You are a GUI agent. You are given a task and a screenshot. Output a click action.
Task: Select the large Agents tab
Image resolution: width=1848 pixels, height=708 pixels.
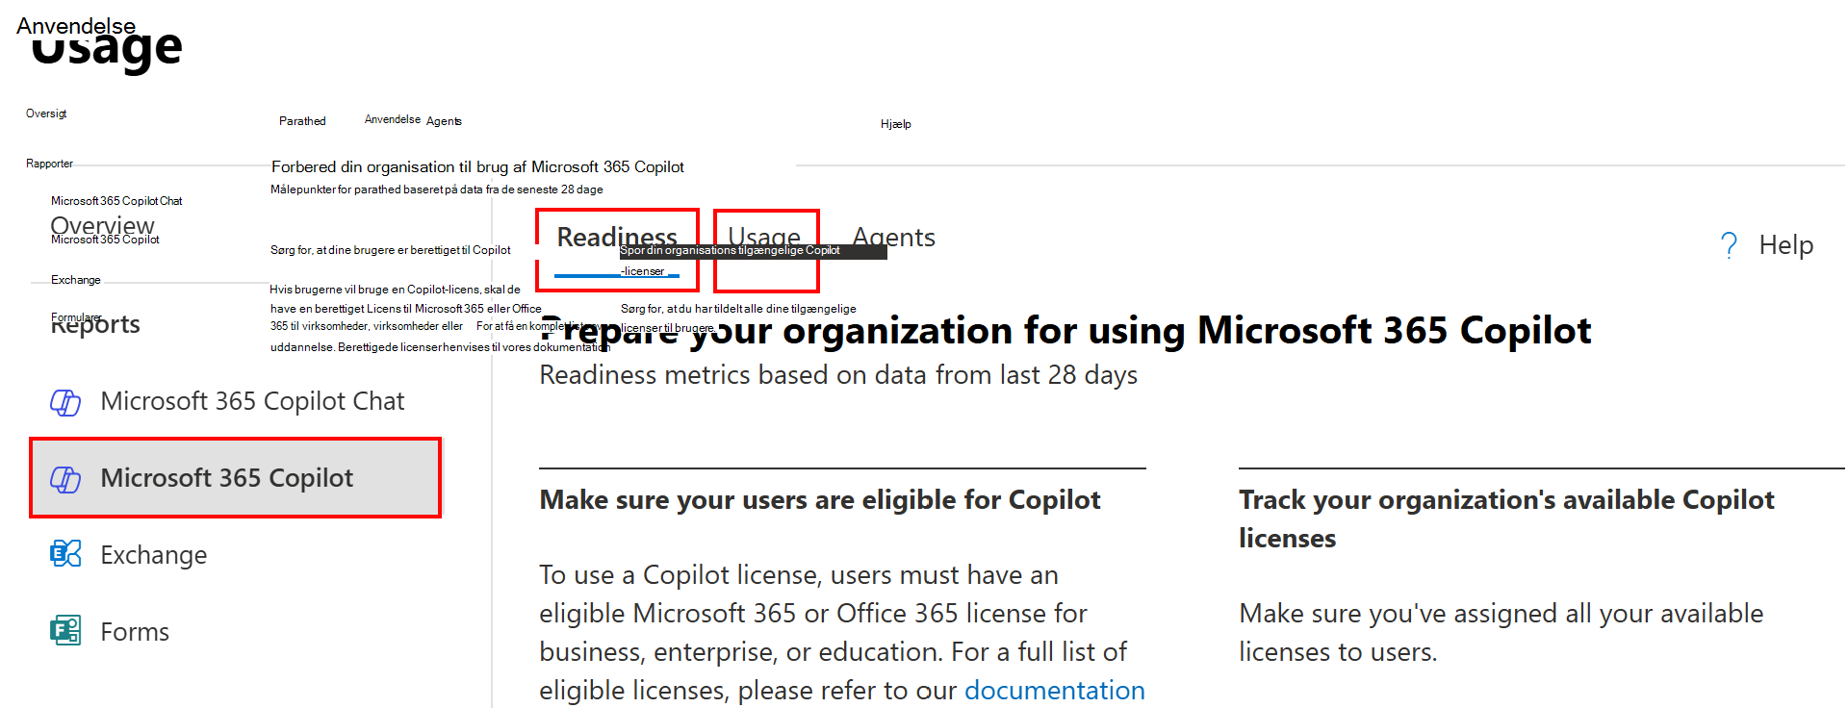point(894,238)
